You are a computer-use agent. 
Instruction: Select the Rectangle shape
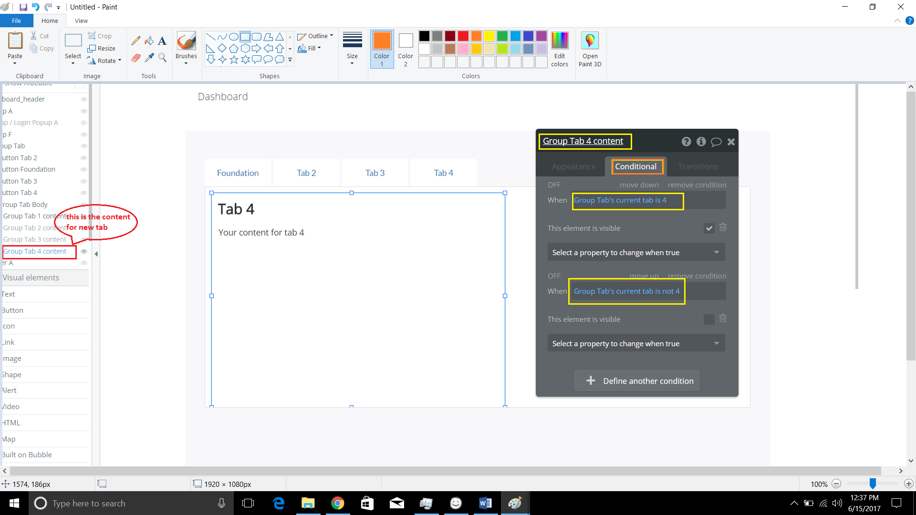[x=245, y=37]
